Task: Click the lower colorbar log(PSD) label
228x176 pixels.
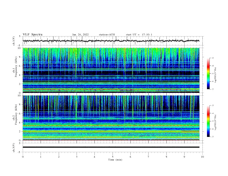Action: (216, 123)
